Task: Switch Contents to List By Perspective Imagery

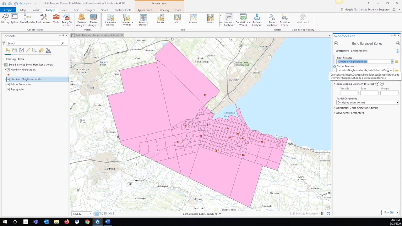Action: [48, 50]
